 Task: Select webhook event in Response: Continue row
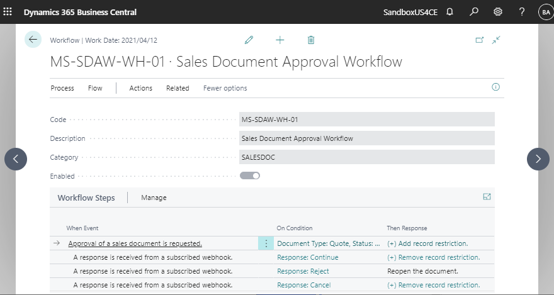point(152,257)
